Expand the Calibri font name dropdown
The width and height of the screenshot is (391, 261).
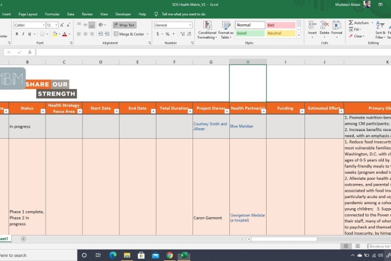[43, 26]
